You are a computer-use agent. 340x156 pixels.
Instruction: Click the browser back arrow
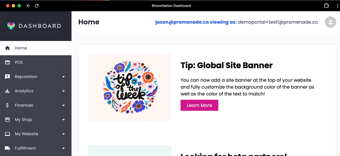tap(28, 6)
